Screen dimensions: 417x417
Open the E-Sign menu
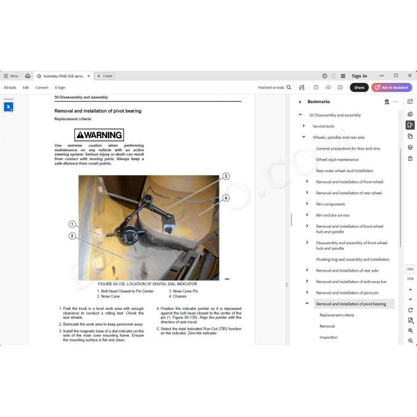(60, 88)
